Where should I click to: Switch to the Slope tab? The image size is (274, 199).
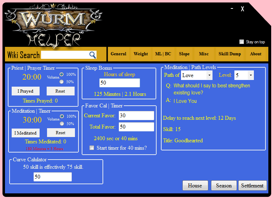coord(184,54)
